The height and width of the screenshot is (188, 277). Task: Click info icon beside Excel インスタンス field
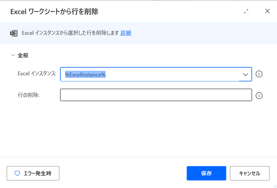click(x=259, y=74)
